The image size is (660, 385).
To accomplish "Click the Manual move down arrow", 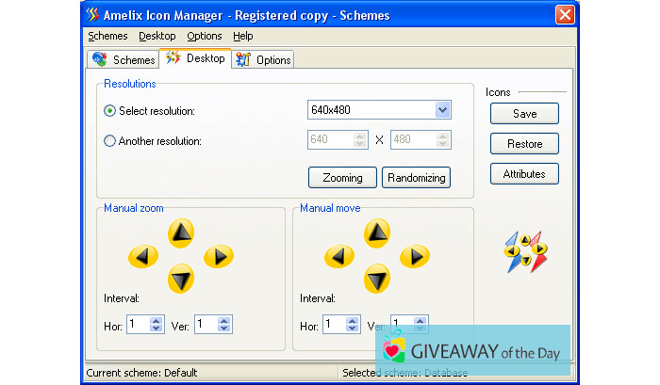I will coord(377,279).
